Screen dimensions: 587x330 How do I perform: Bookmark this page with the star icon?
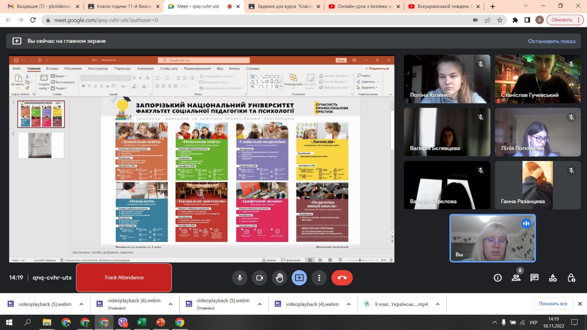(x=500, y=20)
